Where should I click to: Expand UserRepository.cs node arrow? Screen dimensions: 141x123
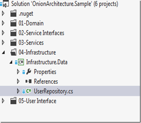[18, 91]
